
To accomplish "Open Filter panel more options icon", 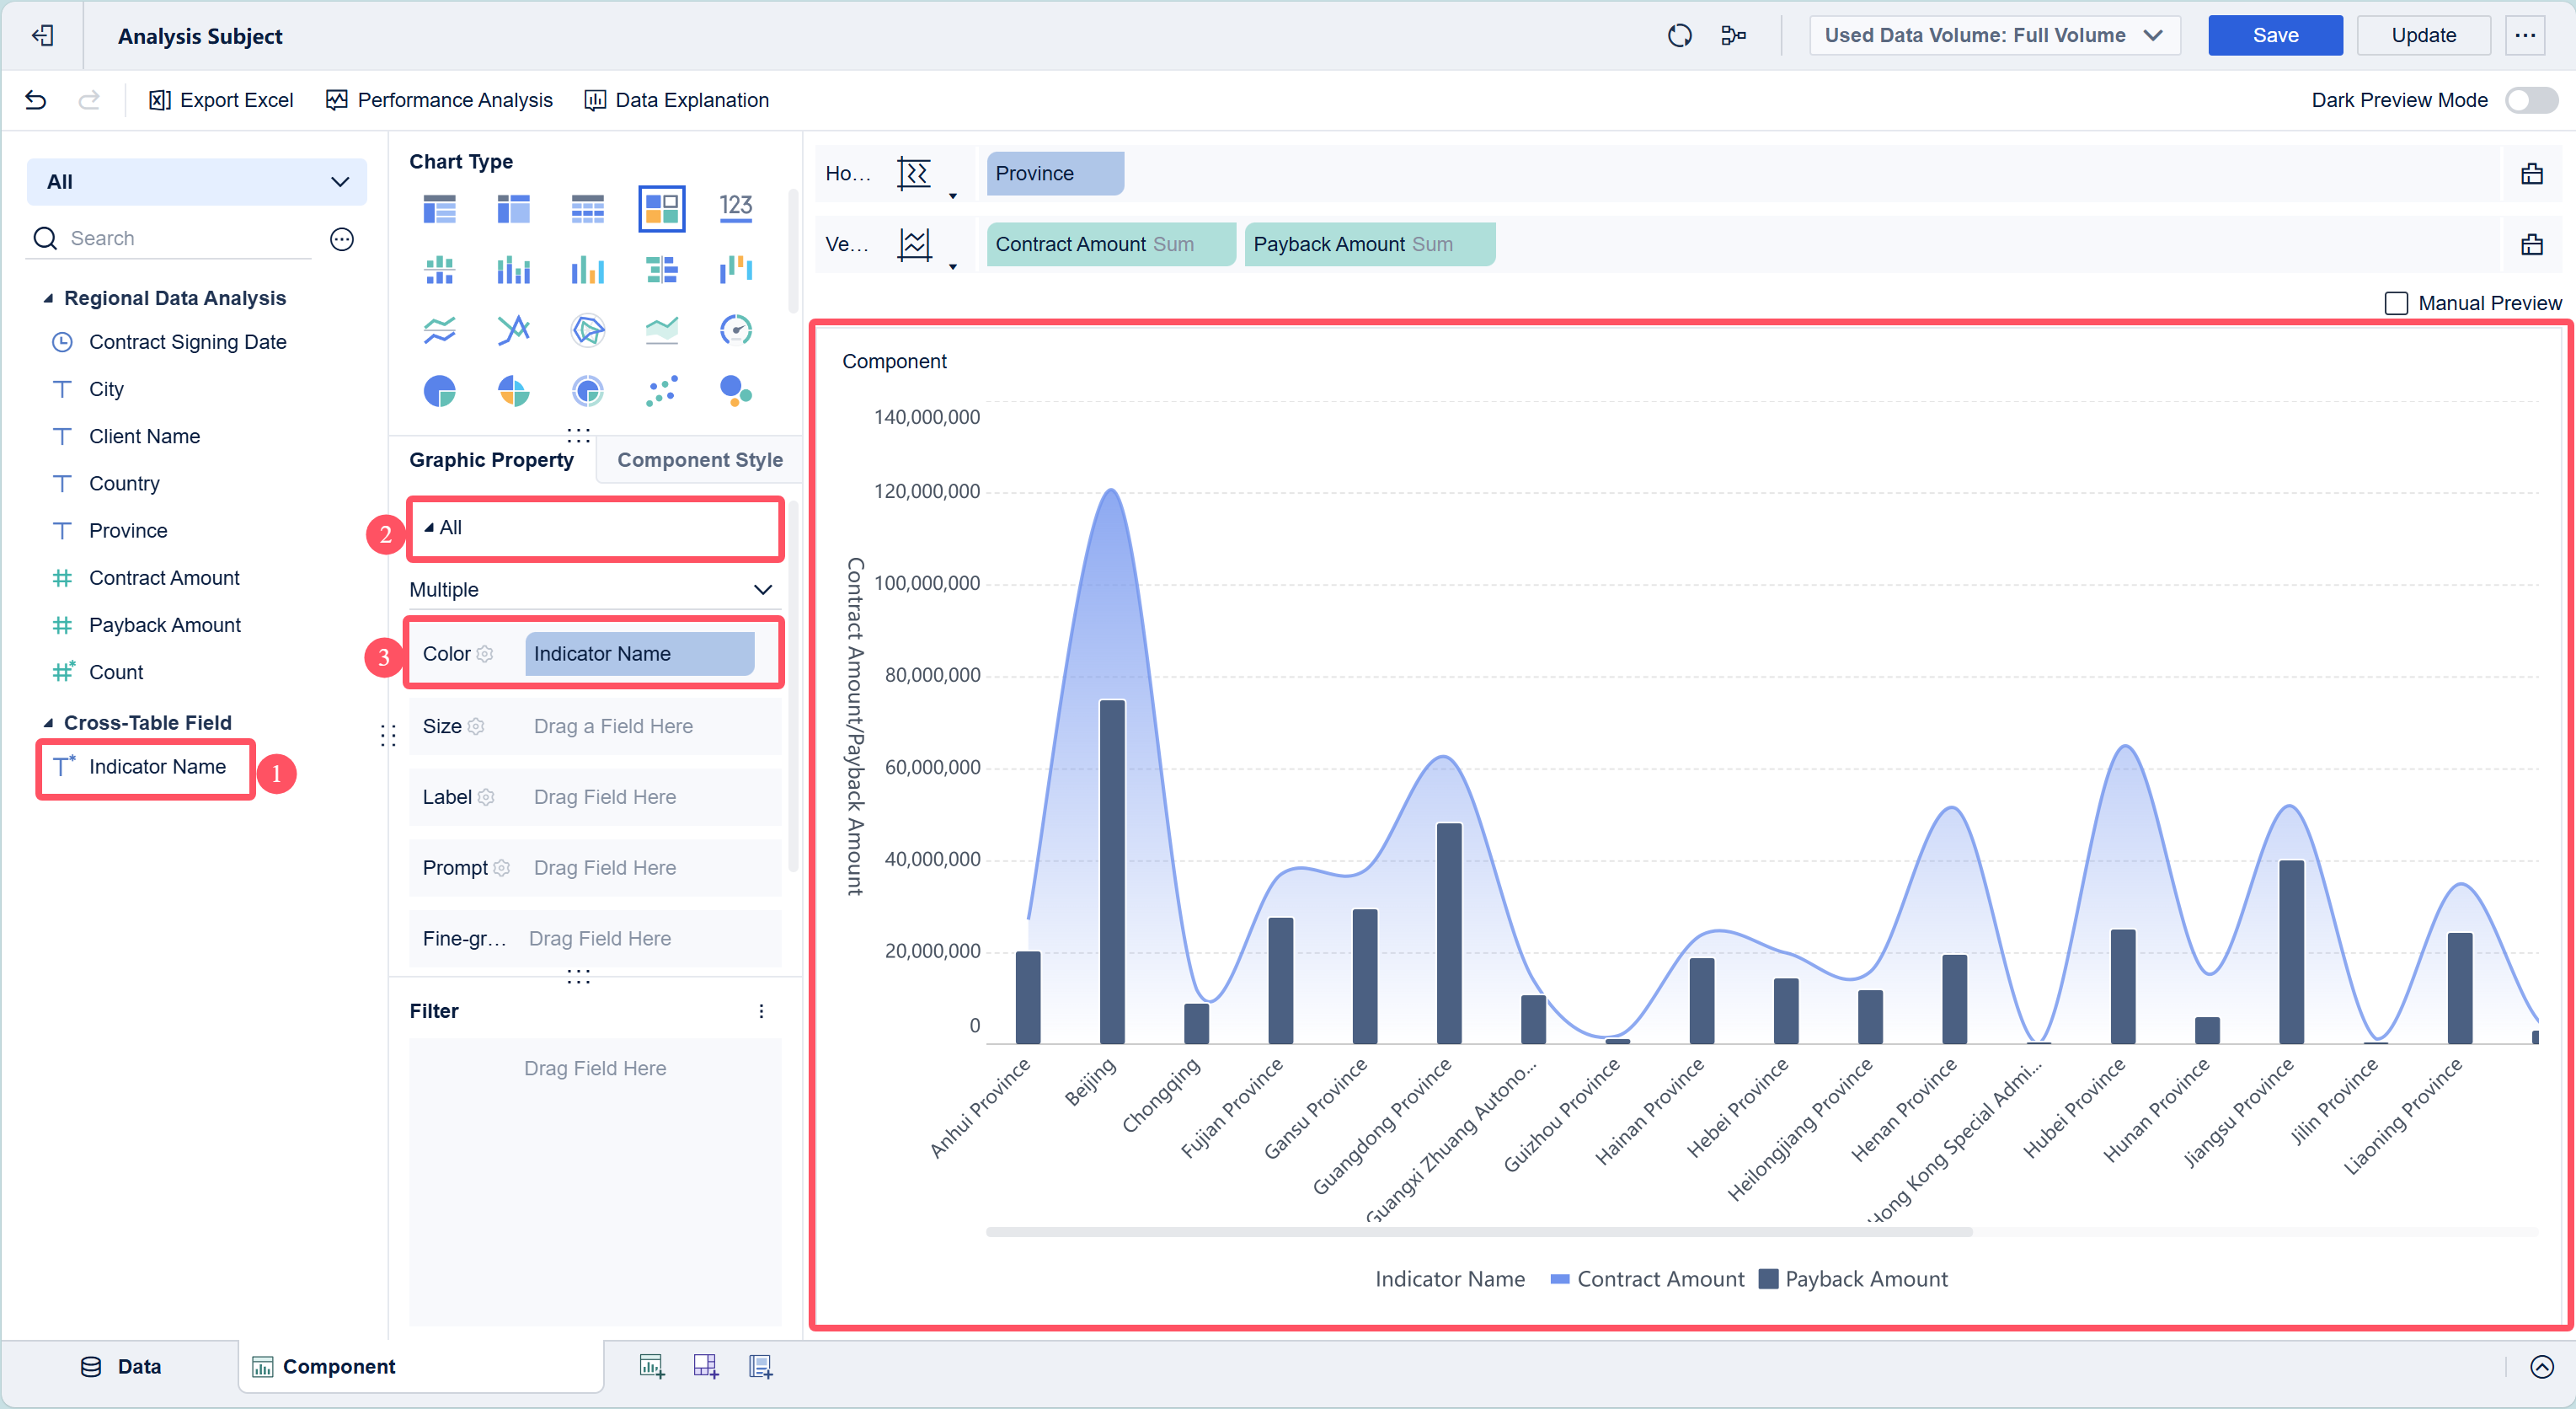I will [761, 1012].
